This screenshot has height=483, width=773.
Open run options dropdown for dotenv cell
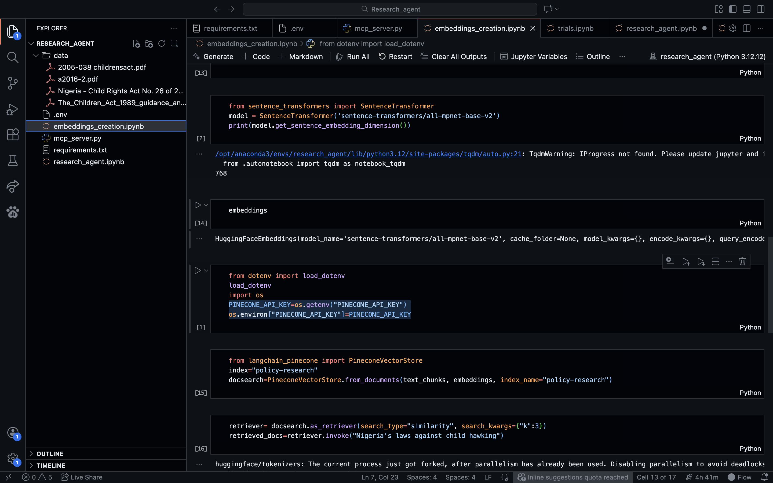pyautogui.click(x=206, y=270)
